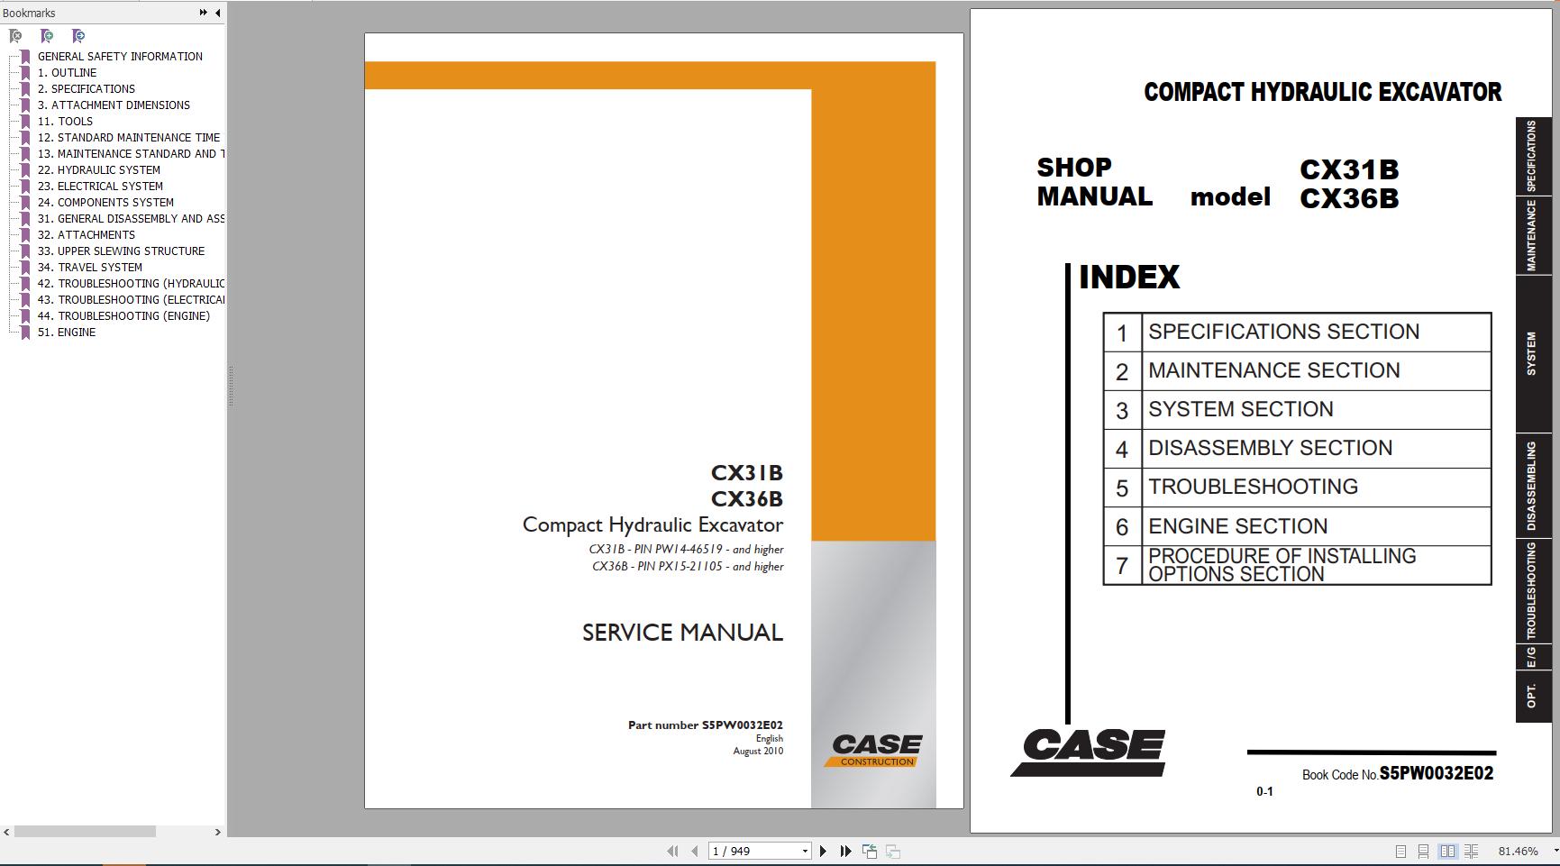Click the SYSTEM side tab on index page
This screenshot has height=866, width=1560.
click(x=1532, y=353)
